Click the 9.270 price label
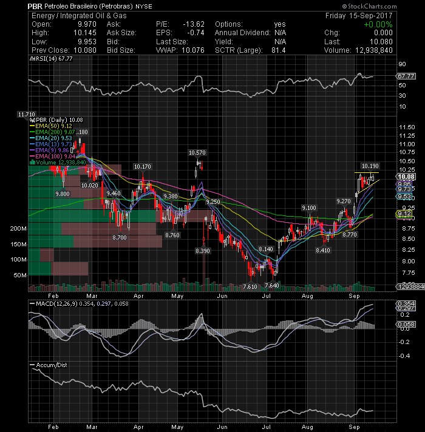Screen dimensions: 425x432 [x=344, y=201]
